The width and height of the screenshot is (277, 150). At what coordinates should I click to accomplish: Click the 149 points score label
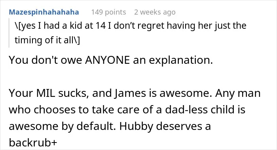point(108,12)
